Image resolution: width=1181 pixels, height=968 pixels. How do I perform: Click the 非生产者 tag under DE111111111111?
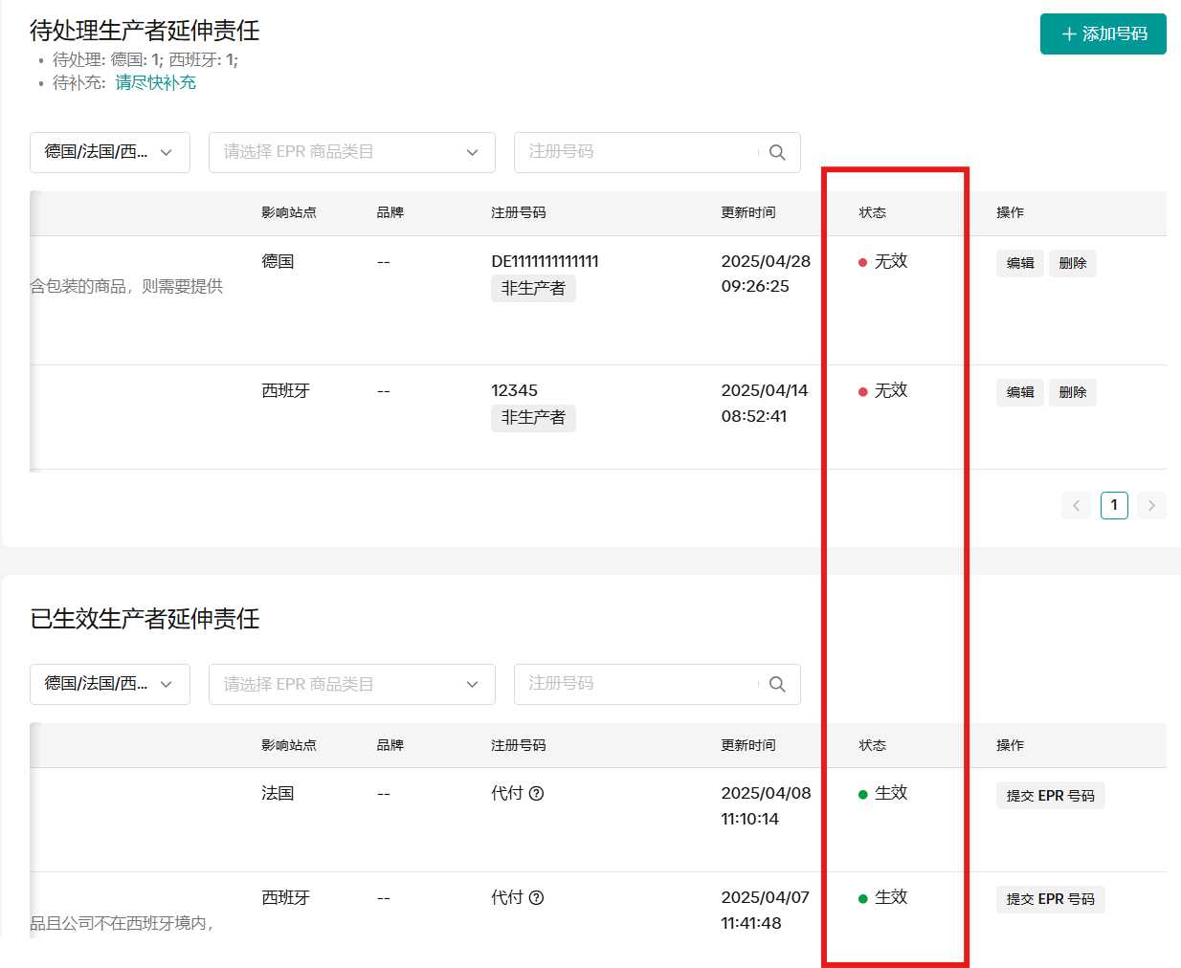[533, 288]
